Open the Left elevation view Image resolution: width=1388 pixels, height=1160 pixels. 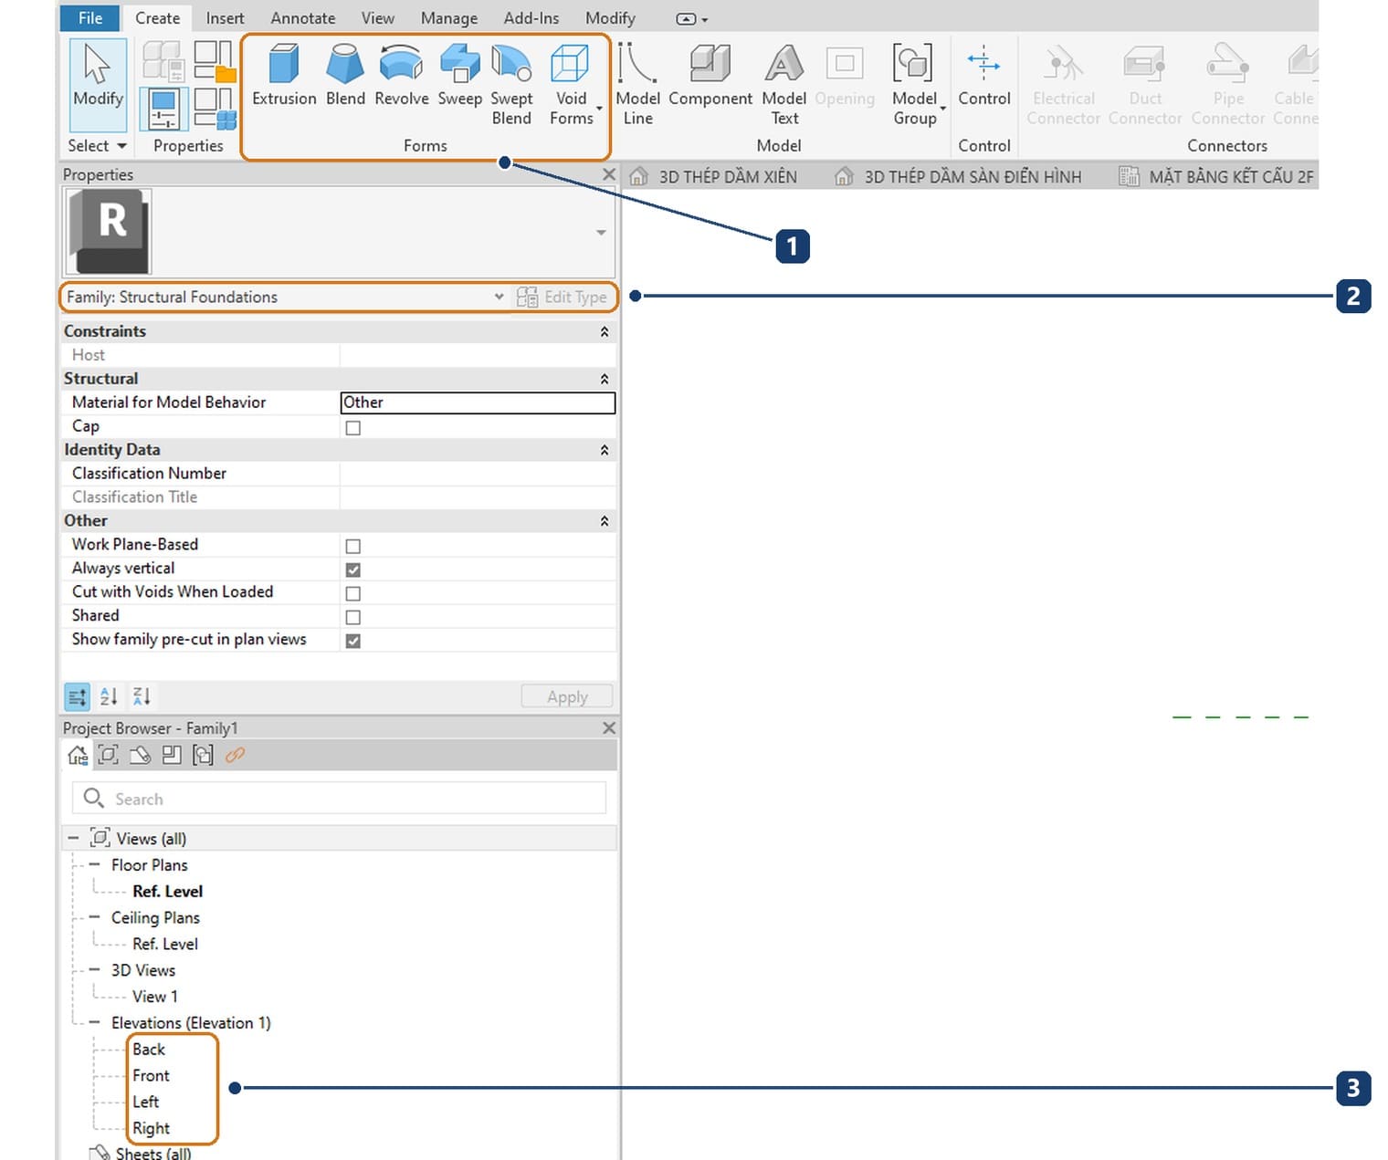tap(145, 1102)
